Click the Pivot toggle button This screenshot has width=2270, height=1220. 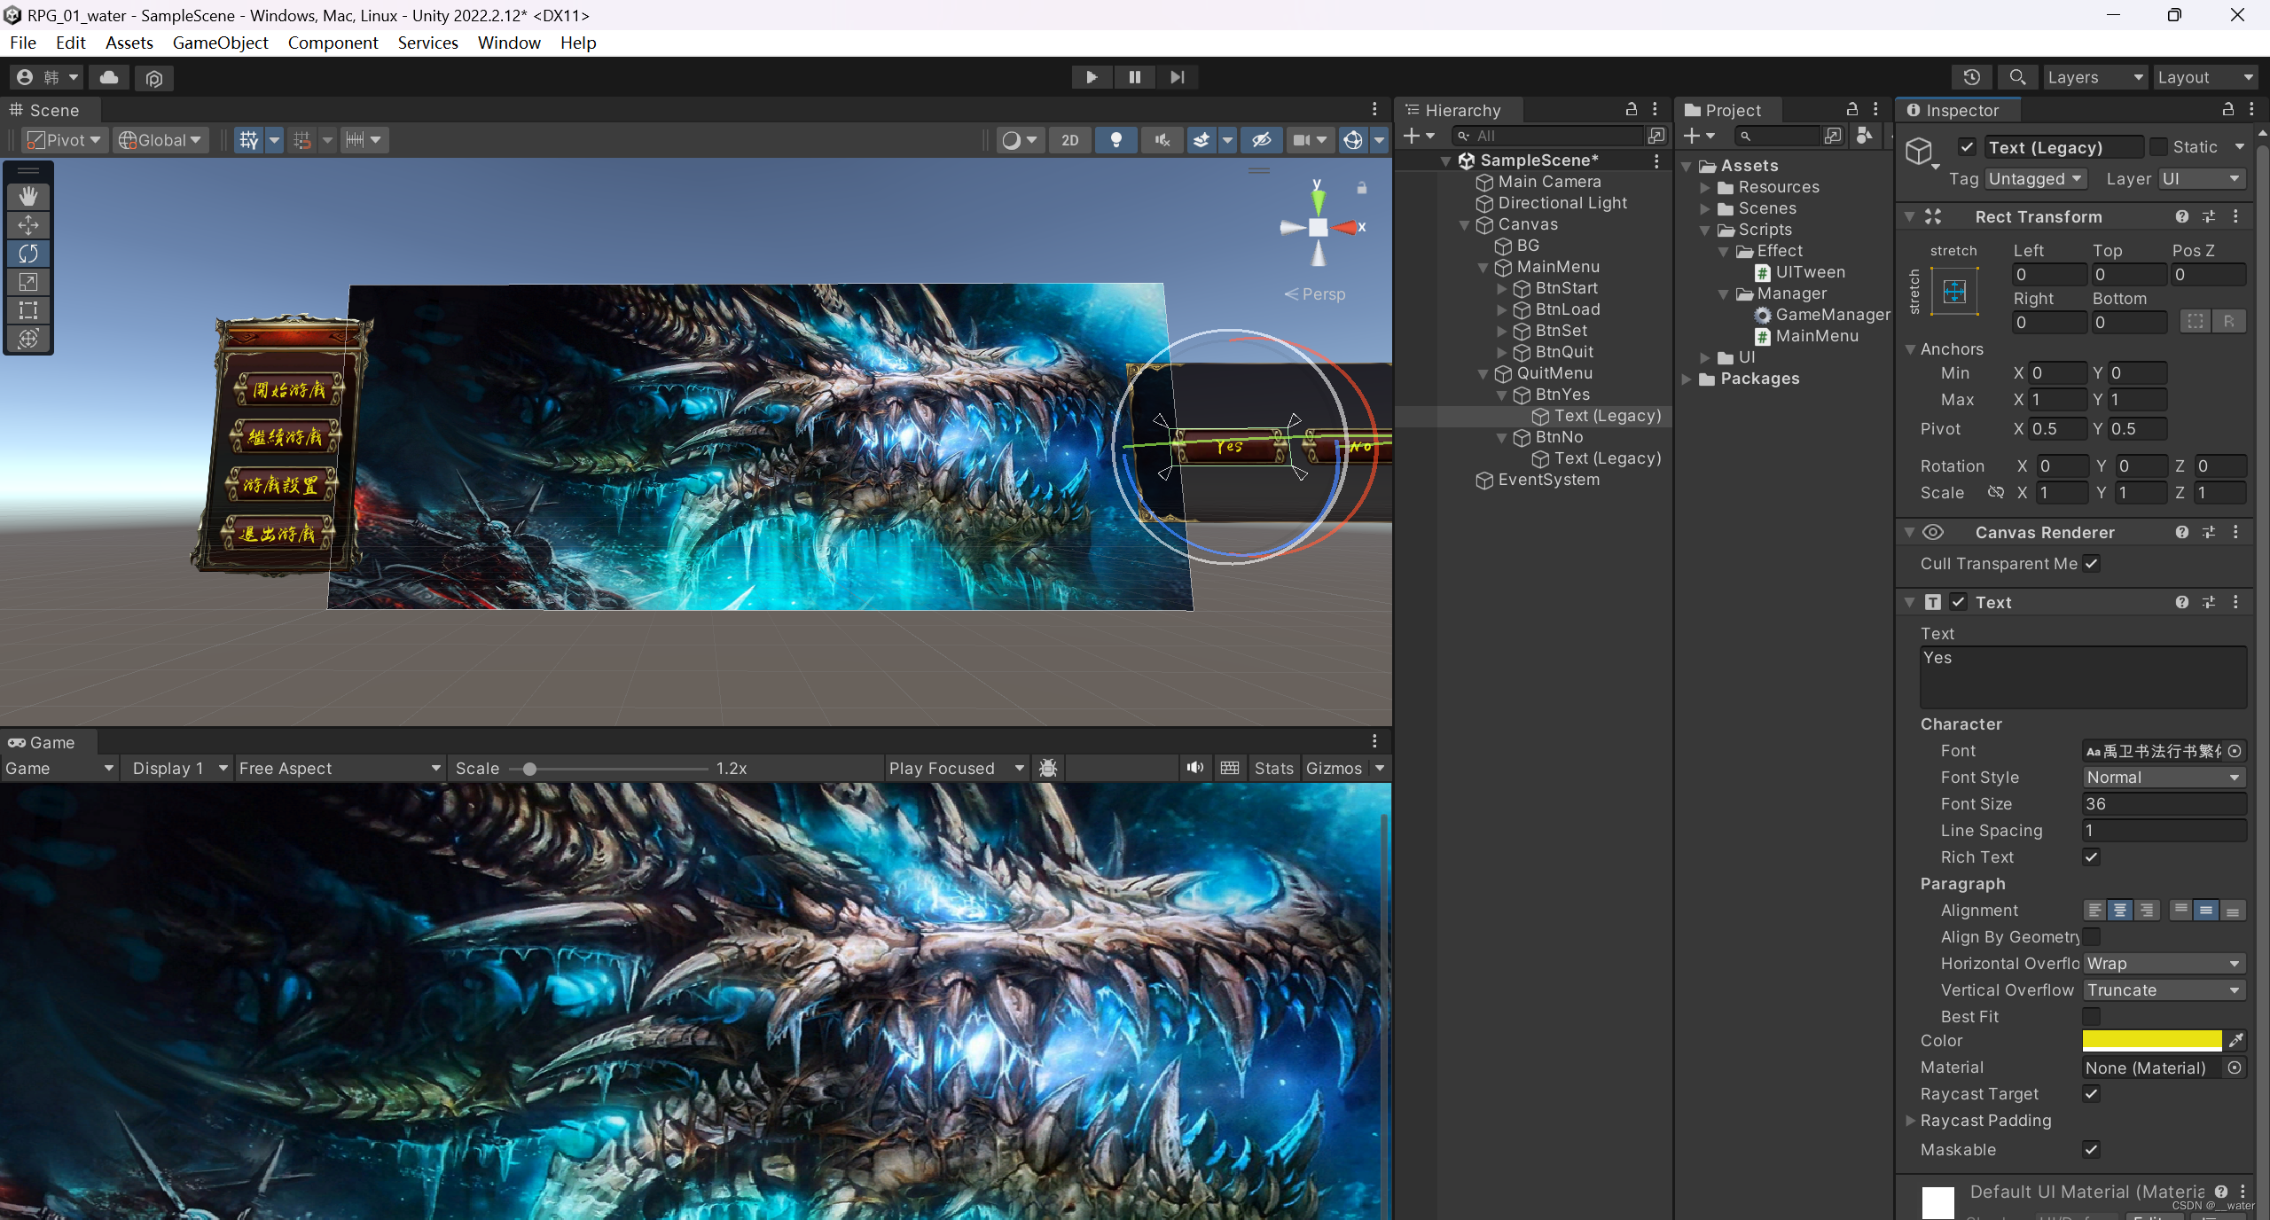[x=64, y=140]
